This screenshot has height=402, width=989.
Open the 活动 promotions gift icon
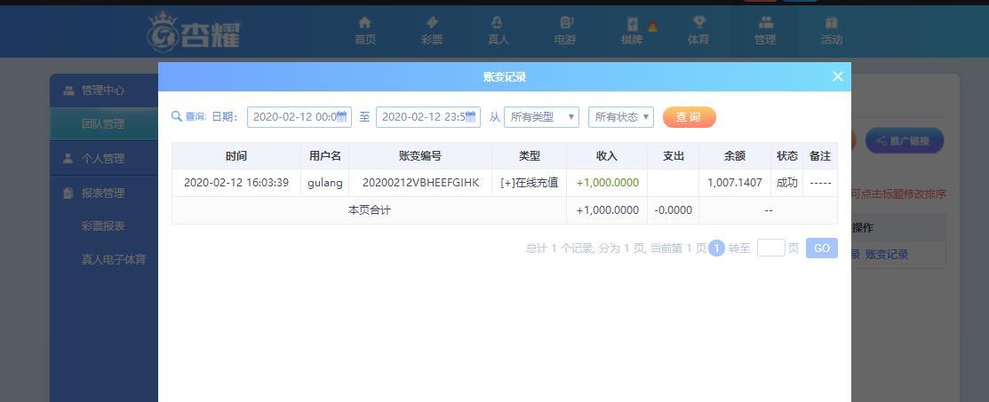point(832,23)
